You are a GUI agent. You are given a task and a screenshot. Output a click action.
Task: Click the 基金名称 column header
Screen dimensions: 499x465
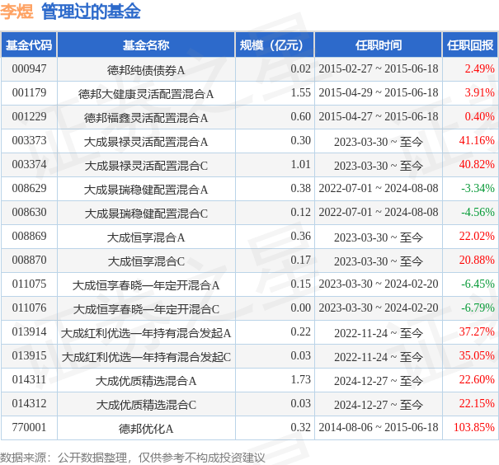click(x=146, y=45)
